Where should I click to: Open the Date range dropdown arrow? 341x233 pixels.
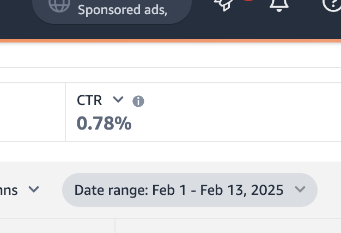(x=300, y=189)
